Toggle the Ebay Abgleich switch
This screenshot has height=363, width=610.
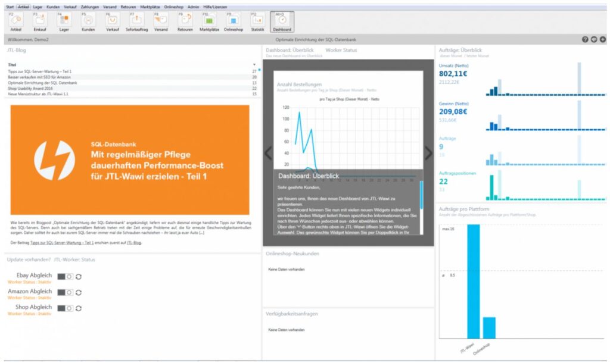(x=65, y=276)
